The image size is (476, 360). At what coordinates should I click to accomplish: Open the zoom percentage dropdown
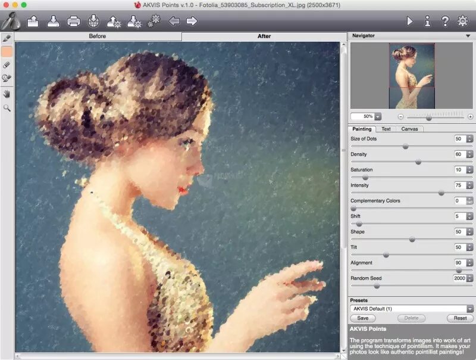[x=378, y=117]
